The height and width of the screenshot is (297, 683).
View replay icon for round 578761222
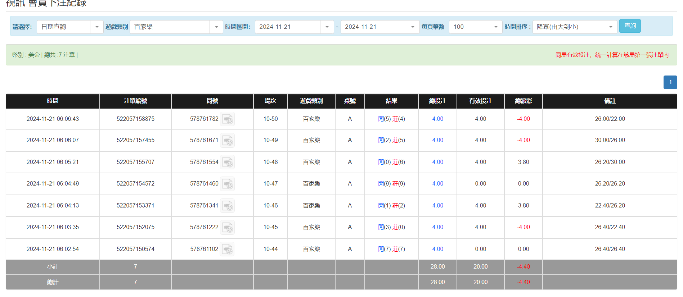(227, 227)
